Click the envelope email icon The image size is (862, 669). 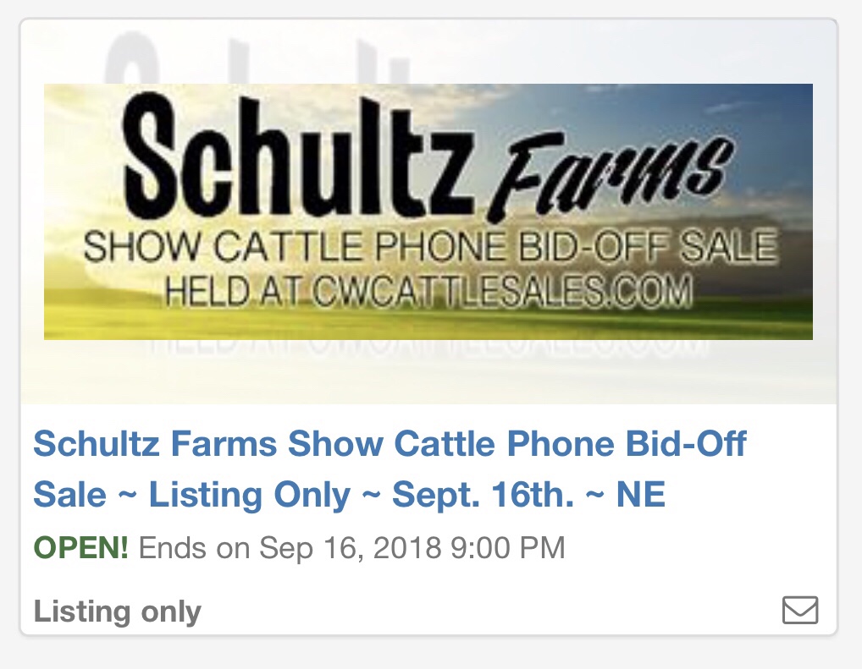coord(800,611)
